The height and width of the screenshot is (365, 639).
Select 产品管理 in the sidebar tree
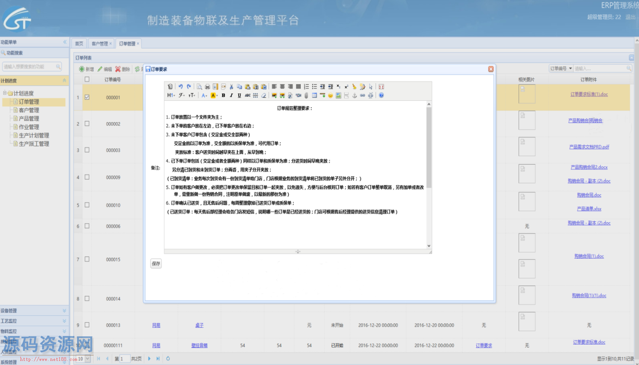[29, 119]
